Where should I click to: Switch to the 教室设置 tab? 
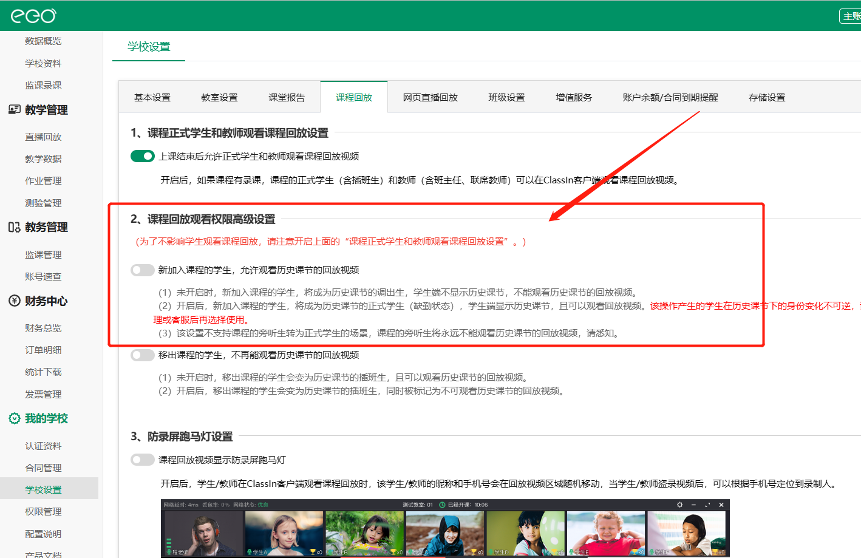click(219, 97)
